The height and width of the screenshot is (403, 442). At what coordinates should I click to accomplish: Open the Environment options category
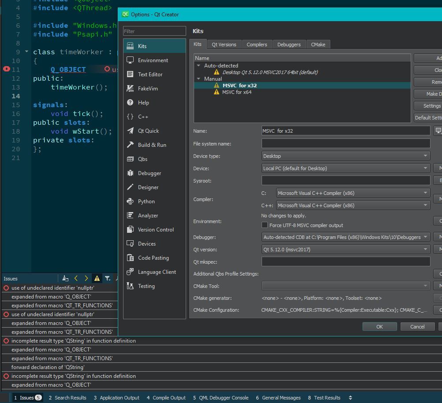(154, 60)
